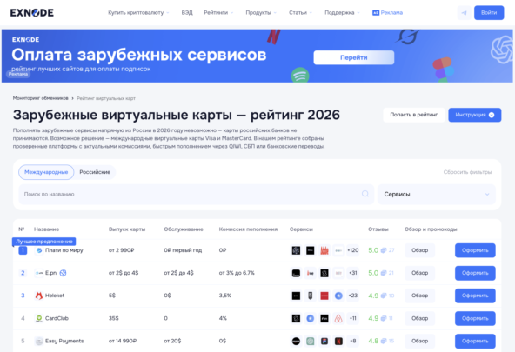Click Обзор for E.pn
515x352 pixels.
pyautogui.click(x=420, y=273)
